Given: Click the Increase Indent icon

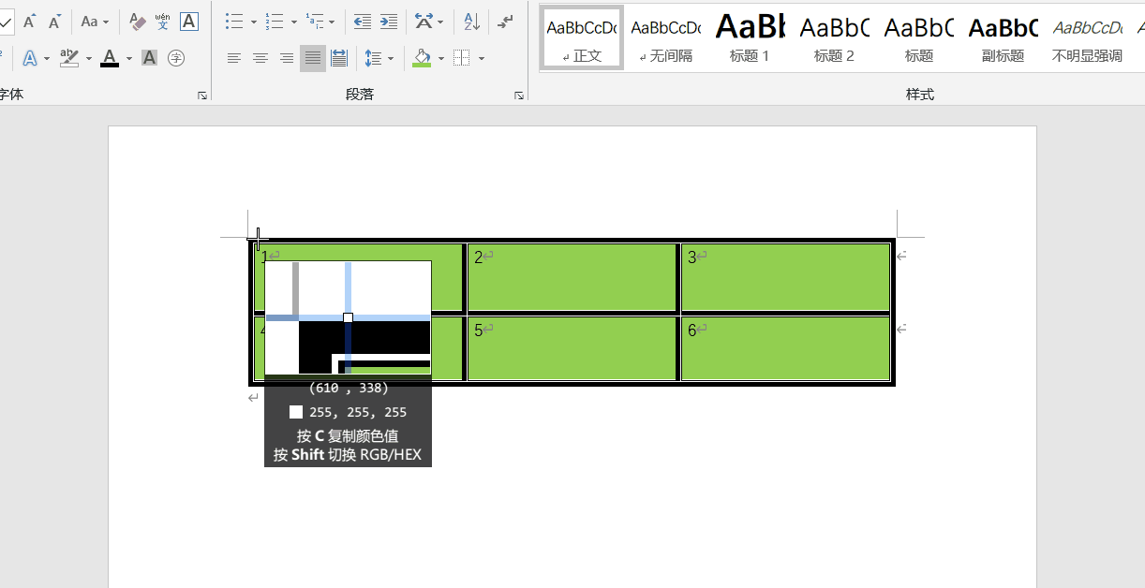Looking at the screenshot, I should click(388, 22).
